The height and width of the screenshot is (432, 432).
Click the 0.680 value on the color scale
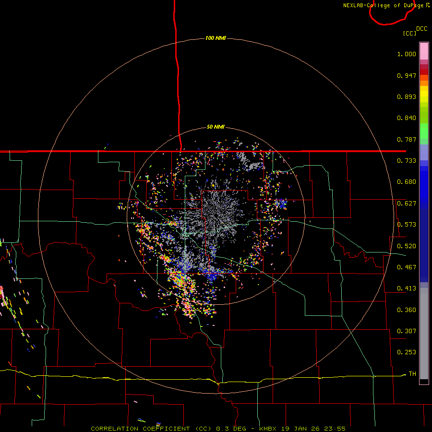pos(407,182)
